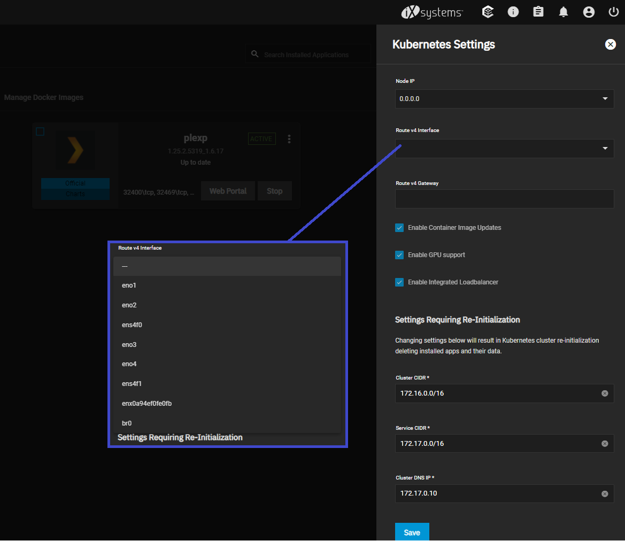
Task: Pick eno4 interface option
Action: click(227, 364)
